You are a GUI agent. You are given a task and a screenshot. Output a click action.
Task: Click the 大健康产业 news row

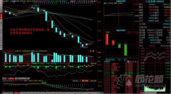pos(121,64)
